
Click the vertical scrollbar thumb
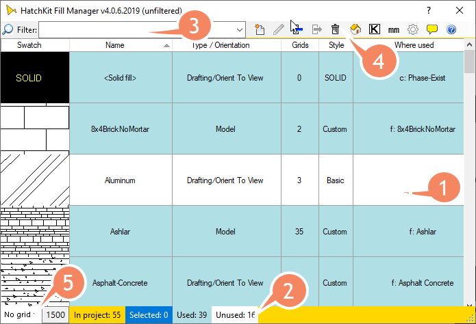pos(469,62)
